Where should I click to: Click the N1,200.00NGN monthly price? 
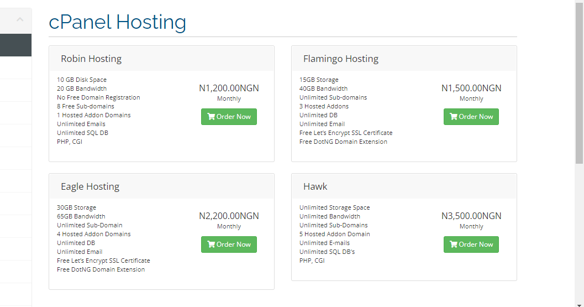coord(229,88)
